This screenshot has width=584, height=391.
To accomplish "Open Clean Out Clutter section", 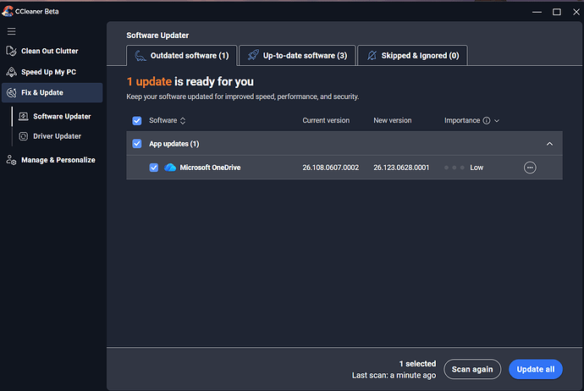I will (52, 51).
